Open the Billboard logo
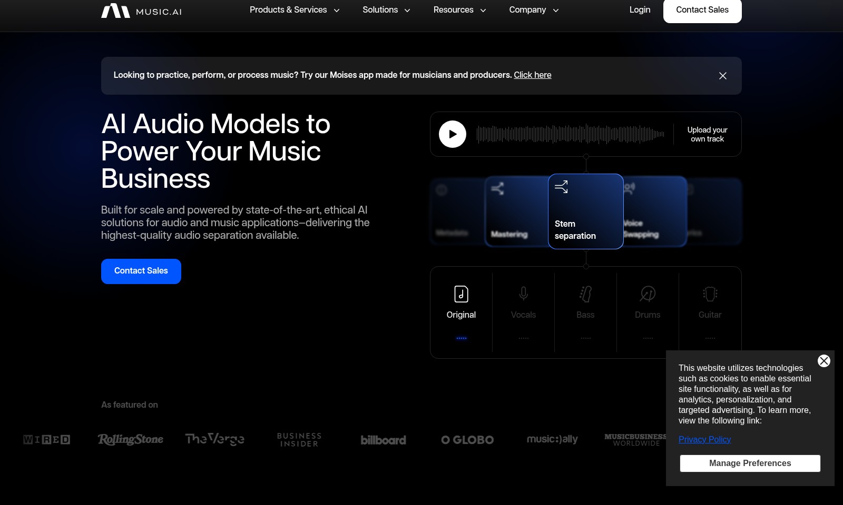The image size is (843, 505). (384, 440)
